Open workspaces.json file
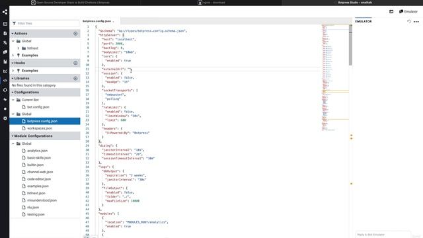The width and height of the screenshot is (423, 238). tap(40, 128)
